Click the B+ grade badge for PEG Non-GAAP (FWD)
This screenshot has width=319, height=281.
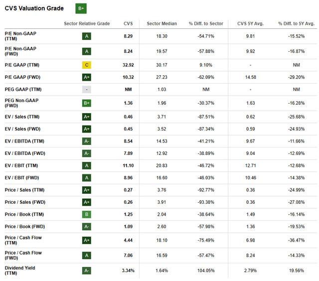pos(87,103)
